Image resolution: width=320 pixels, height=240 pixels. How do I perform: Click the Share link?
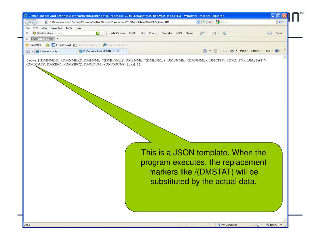point(189,33)
